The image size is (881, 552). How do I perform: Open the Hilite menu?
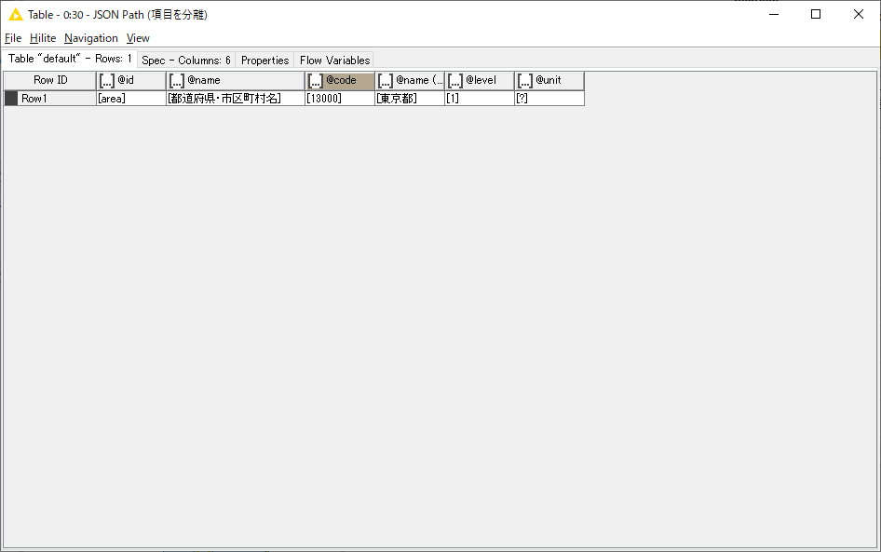coord(43,38)
